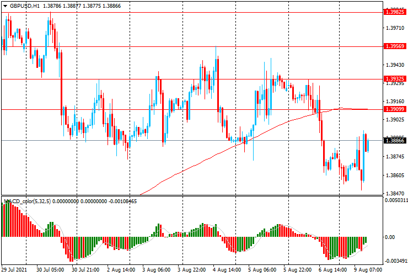This screenshot has width=408, height=276.
Task: Click the 5 Aug 06:00 time label
Action: point(262,269)
